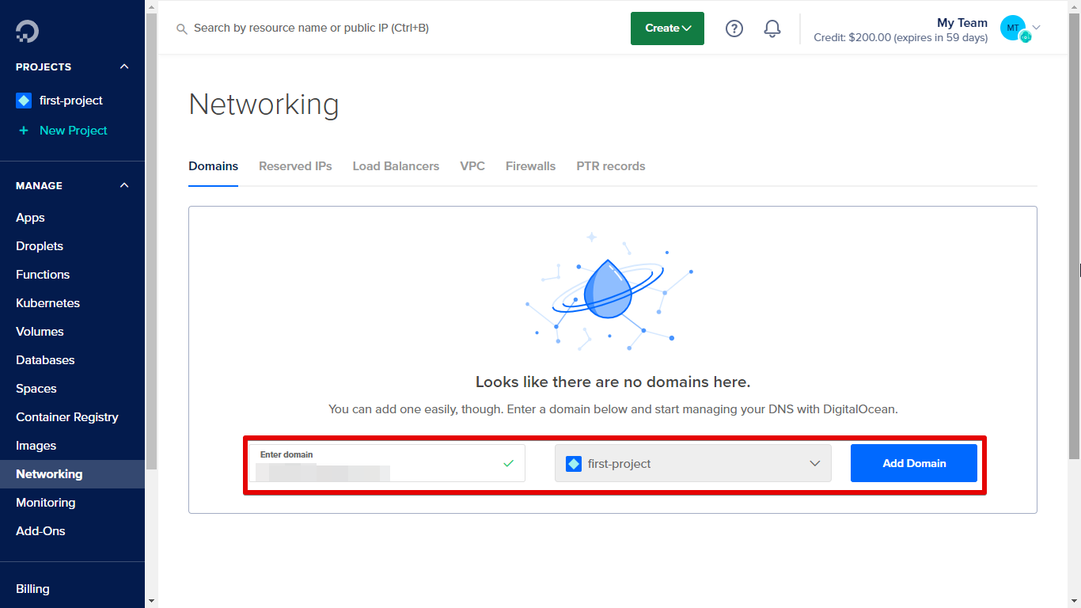
Task: Click the first-project icon in sidebar
Action: click(24, 101)
